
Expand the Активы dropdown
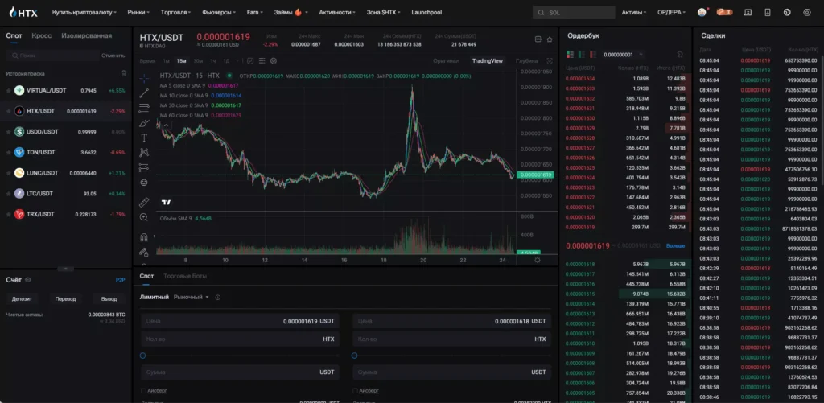pos(634,12)
